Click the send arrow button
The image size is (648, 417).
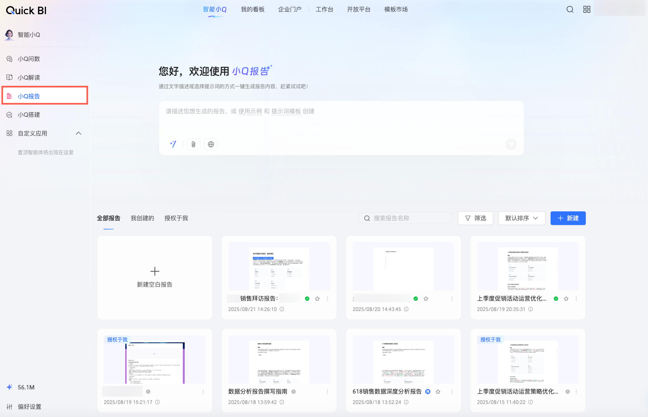pos(511,144)
